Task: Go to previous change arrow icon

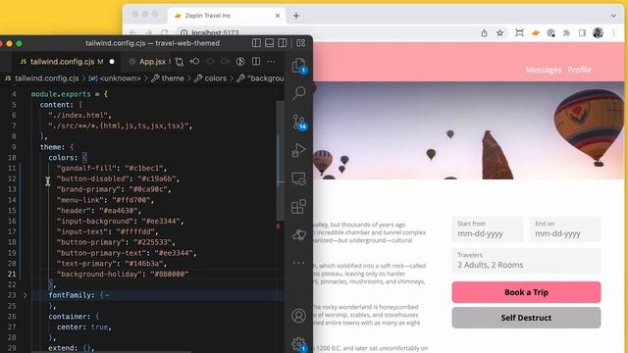Action: coord(194,61)
